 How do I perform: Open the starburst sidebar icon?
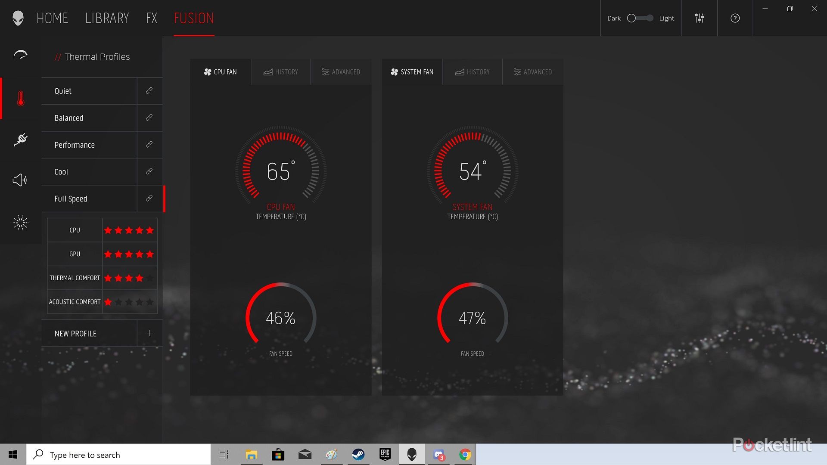click(x=20, y=223)
